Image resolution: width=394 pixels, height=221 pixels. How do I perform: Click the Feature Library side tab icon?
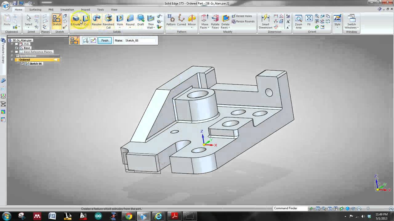point(3,40)
